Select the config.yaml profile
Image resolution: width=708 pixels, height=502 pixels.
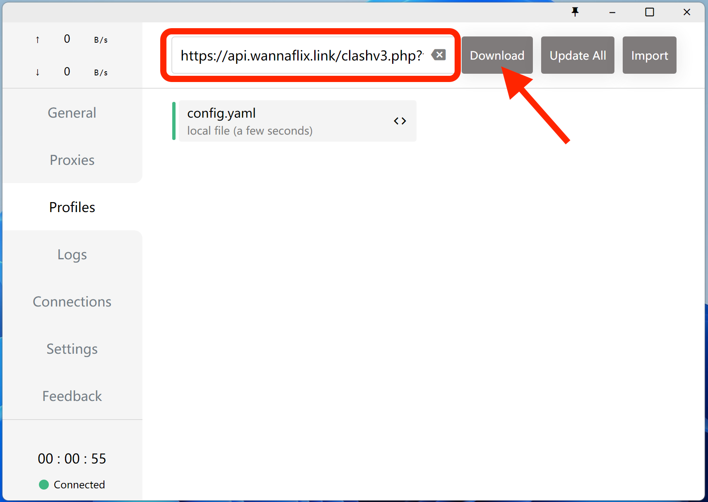pyautogui.click(x=282, y=121)
